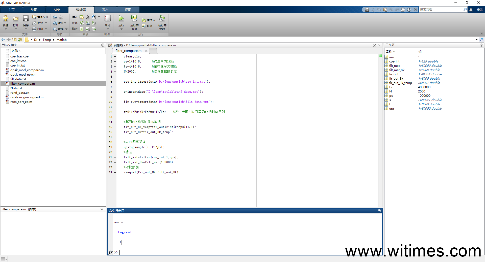Click the search documentation input field
Image resolution: width=485 pixels, height=262 pixels.
coord(441,10)
